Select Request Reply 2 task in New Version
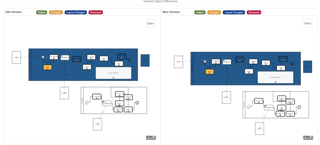This screenshot has height=145, width=320. click(269, 107)
